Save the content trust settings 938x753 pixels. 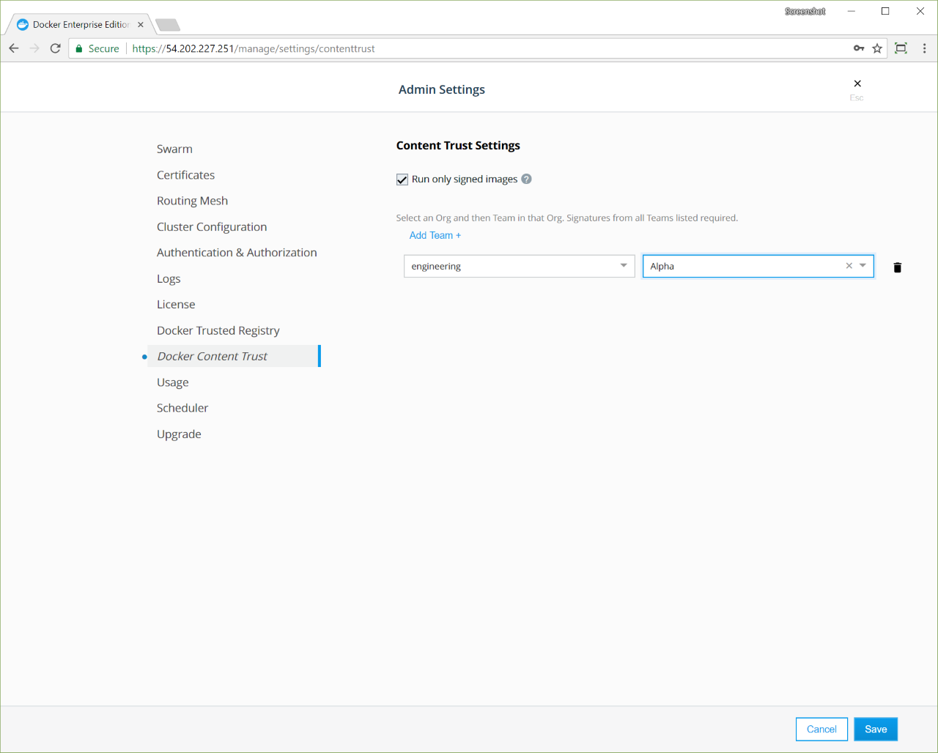pyautogui.click(x=875, y=729)
